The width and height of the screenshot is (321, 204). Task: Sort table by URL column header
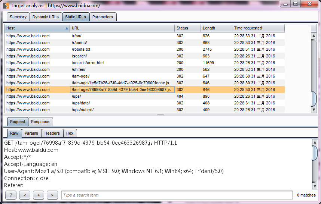click(x=122, y=28)
